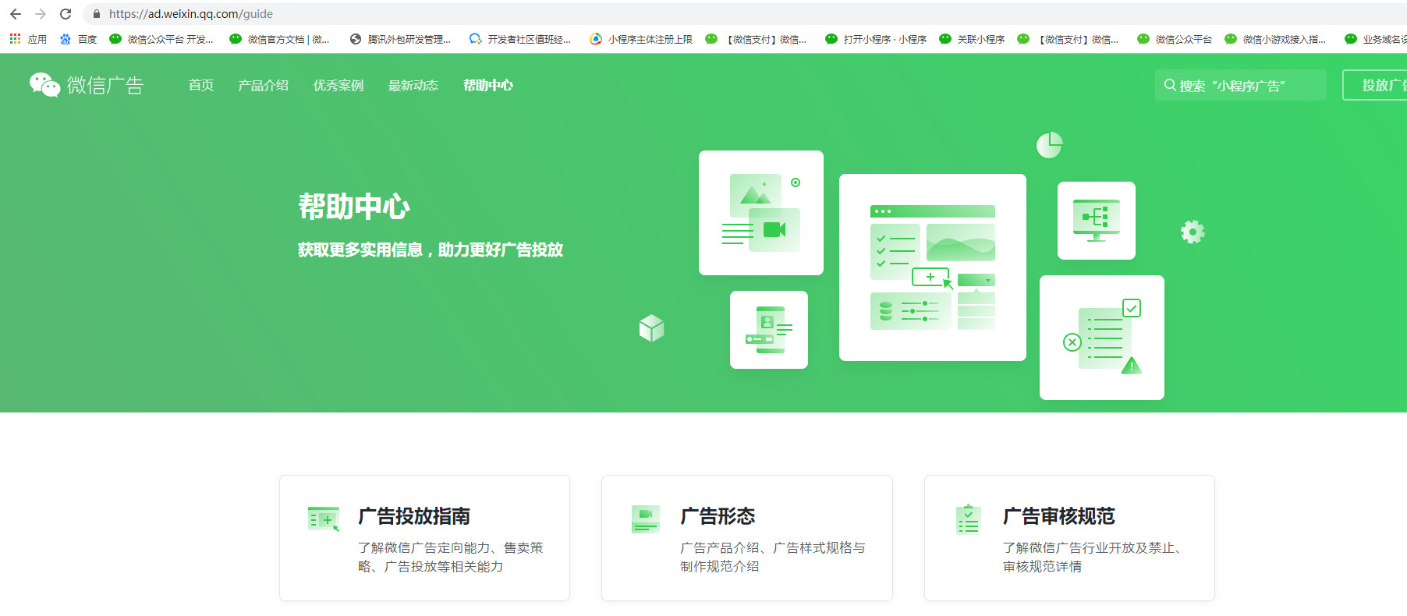Open the 微信公众平台 开发... bookmark
The width and height of the screenshot is (1407, 616).
(161, 39)
